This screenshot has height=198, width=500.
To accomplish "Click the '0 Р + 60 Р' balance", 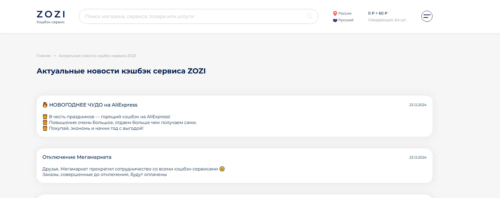I will pyautogui.click(x=378, y=13).
